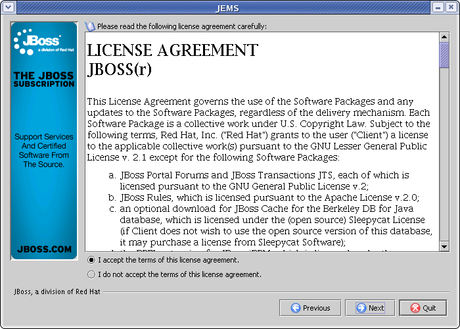Minimize the JEMS window

(x=438, y=7)
